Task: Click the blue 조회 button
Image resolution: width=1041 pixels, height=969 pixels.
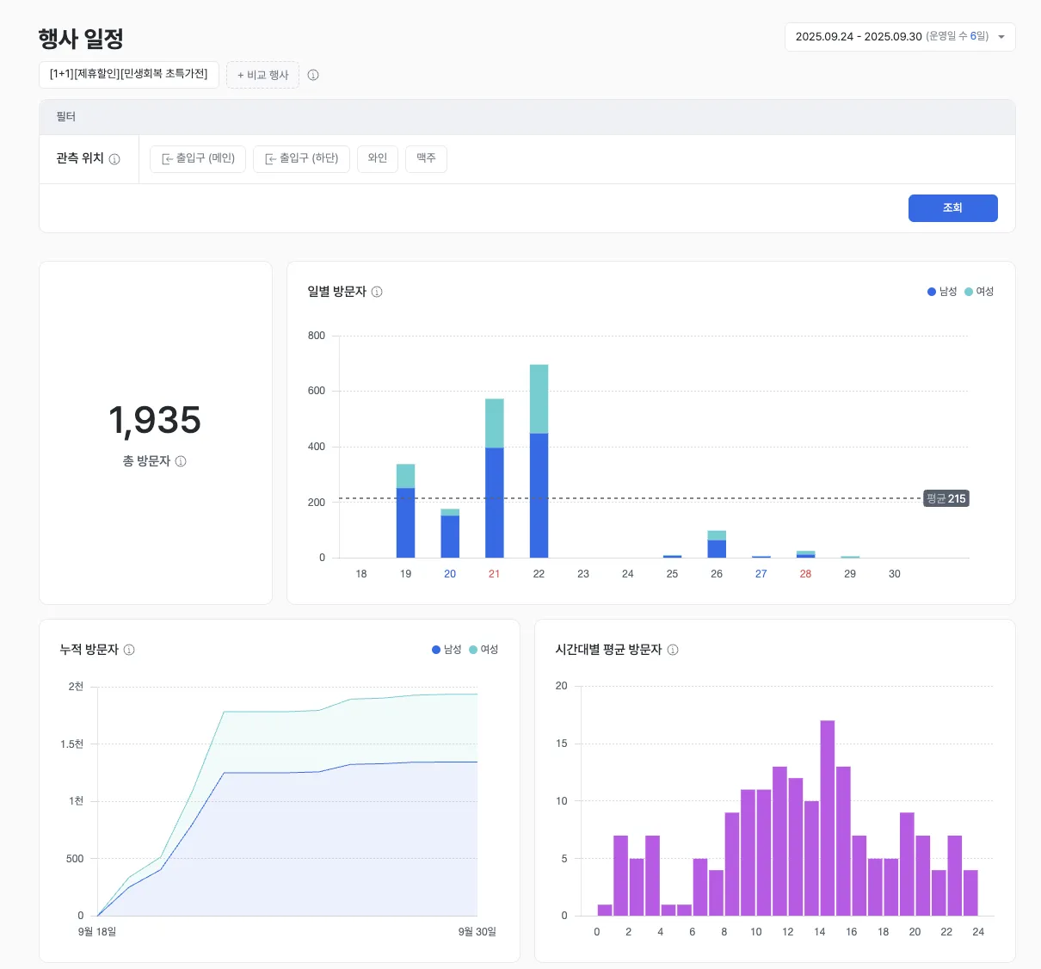Action: (x=952, y=208)
